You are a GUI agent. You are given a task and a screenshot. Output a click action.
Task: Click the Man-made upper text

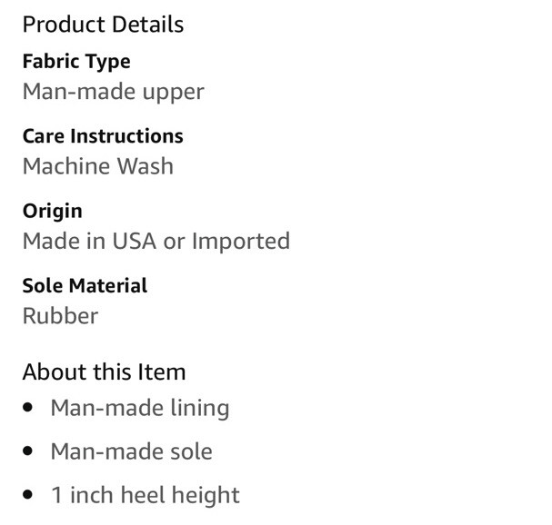(x=114, y=92)
